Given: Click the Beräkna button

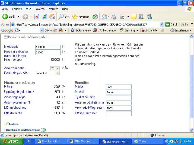Looking at the screenshot, I should [12, 124].
